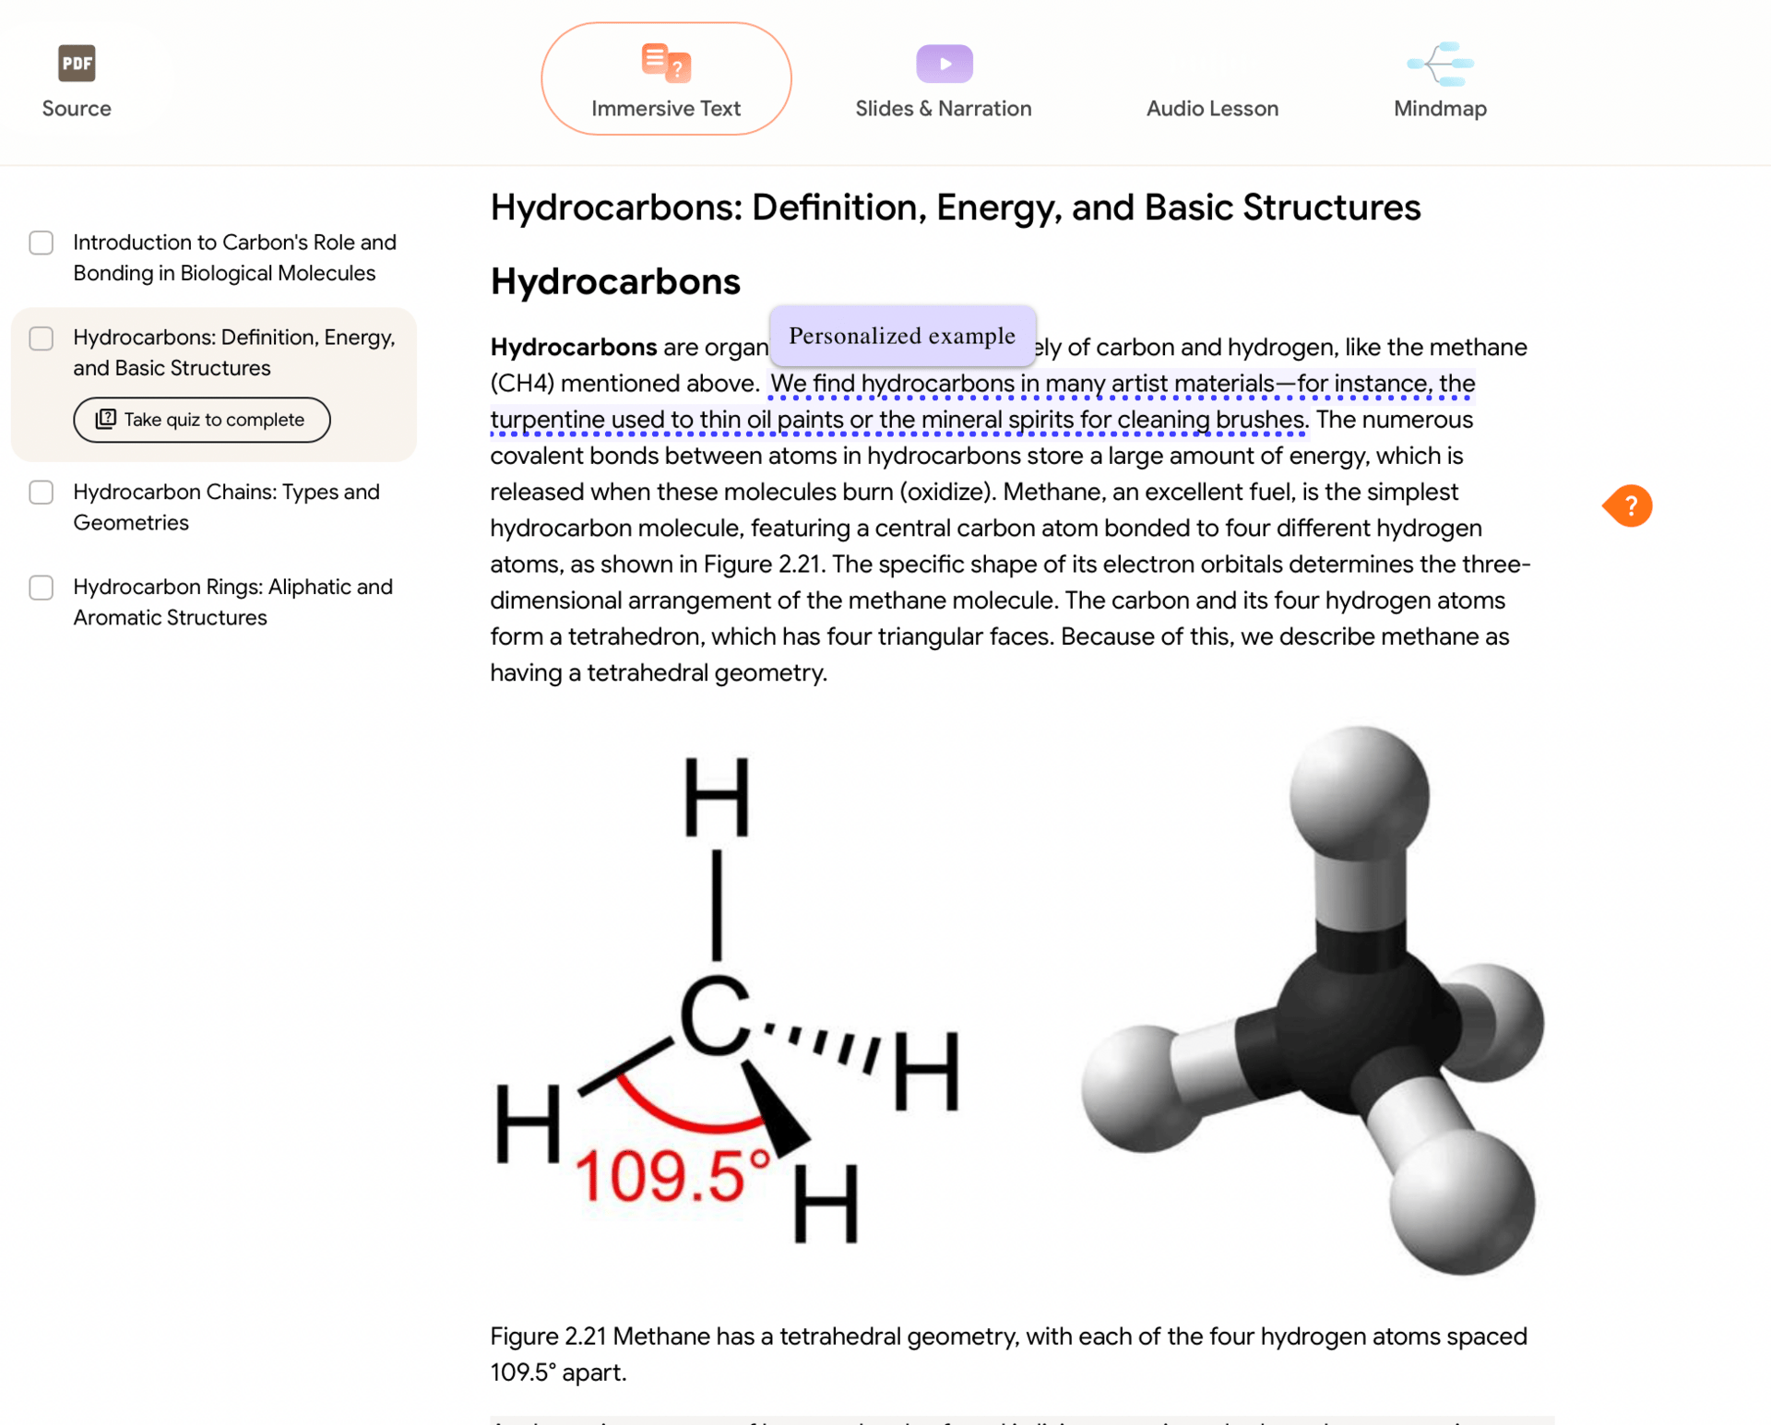The height and width of the screenshot is (1425, 1771).
Task: Click the Personalized example tooltip label
Action: 901,336
